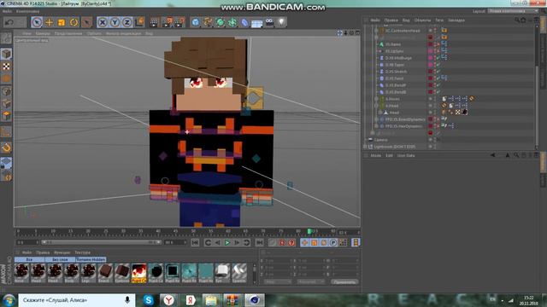Select the Beard material thumbnail
The width and height of the screenshot is (547, 307).
pos(105,273)
